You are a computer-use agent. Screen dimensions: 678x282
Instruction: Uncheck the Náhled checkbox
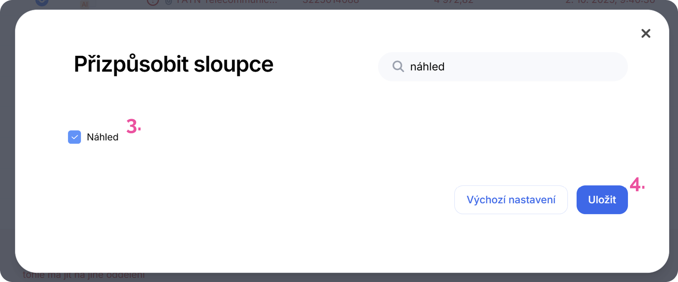(74, 137)
